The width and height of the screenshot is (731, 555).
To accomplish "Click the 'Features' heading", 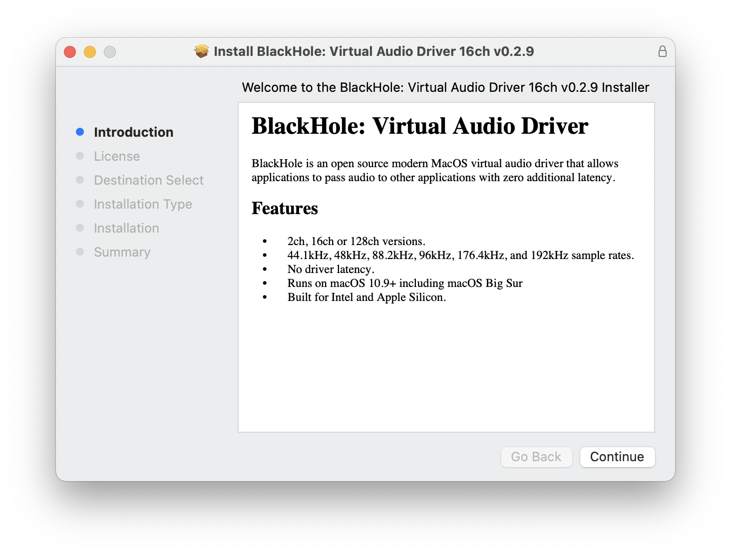I will pyautogui.click(x=285, y=209).
